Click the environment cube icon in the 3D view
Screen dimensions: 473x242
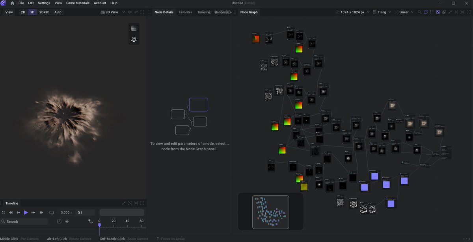tap(134, 39)
